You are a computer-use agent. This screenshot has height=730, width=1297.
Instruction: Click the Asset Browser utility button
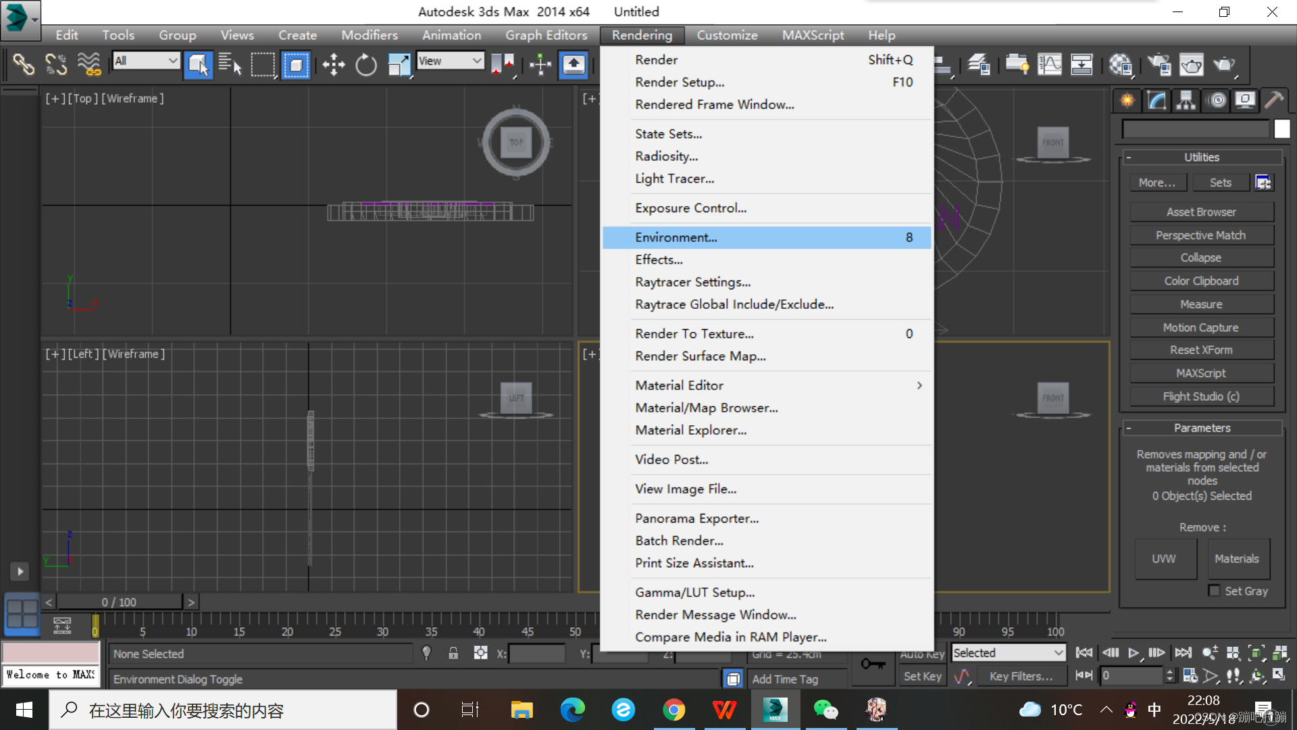click(1201, 212)
